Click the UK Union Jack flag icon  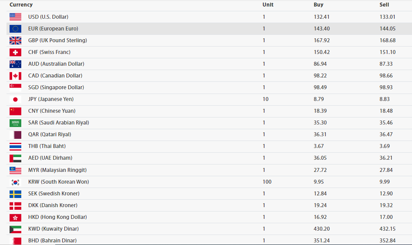(15, 40)
